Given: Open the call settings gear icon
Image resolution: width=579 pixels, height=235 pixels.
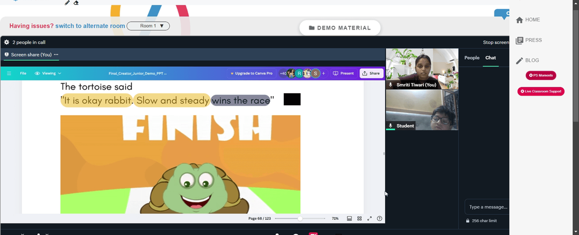Looking at the screenshot, I should 6,42.
